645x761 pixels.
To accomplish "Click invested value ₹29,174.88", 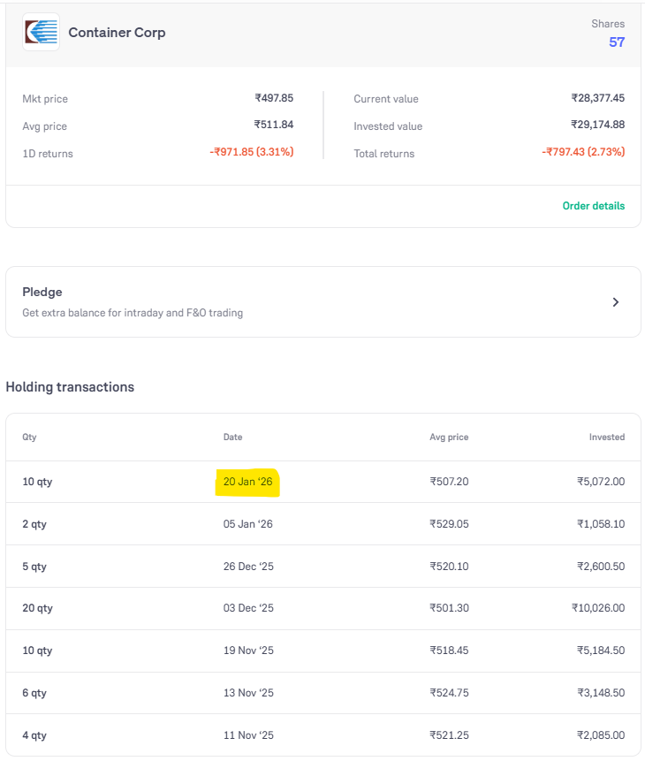I will 597,125.
